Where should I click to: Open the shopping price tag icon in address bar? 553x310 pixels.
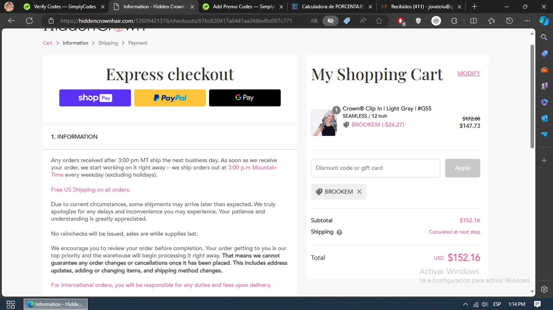347,21
